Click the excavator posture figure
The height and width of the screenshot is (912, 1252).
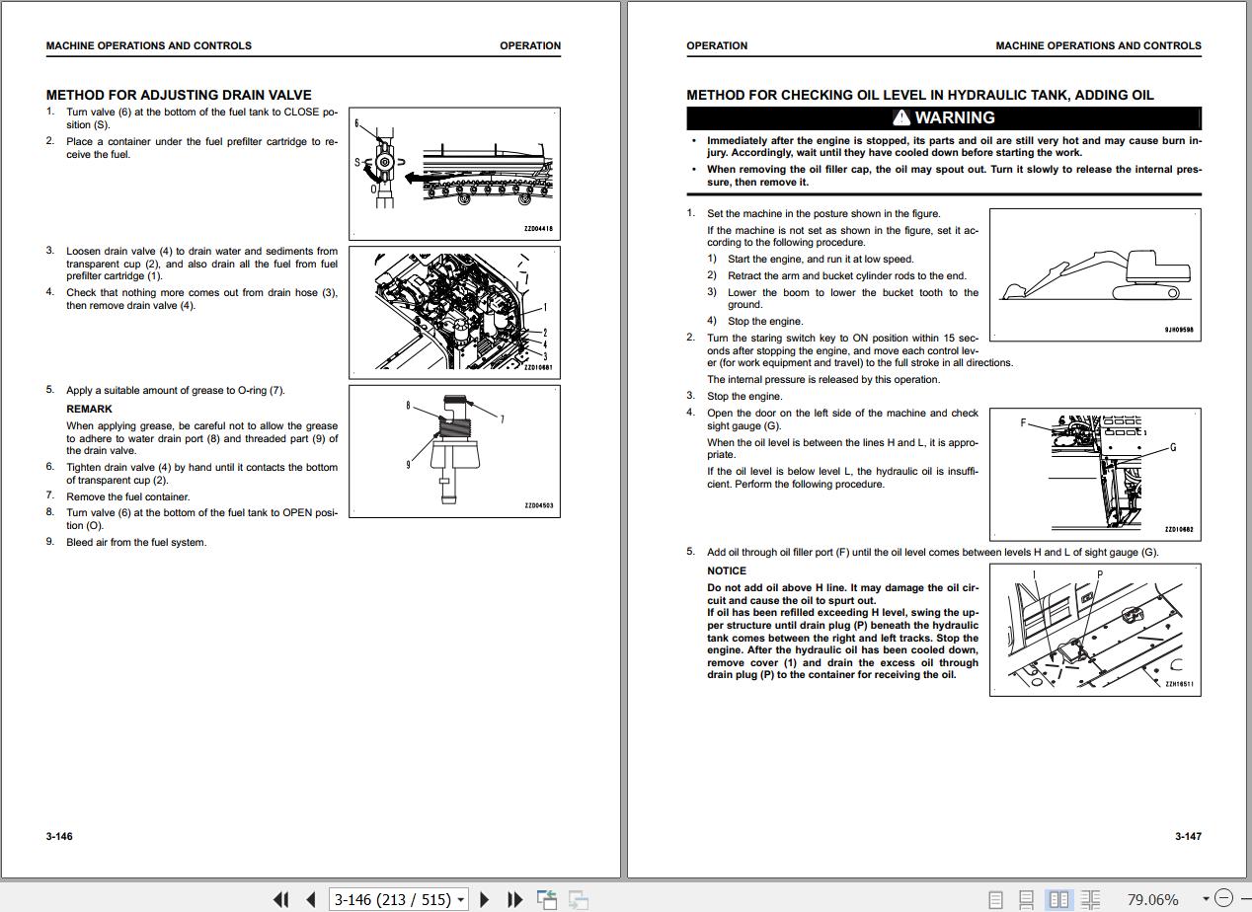[1095, 275]
